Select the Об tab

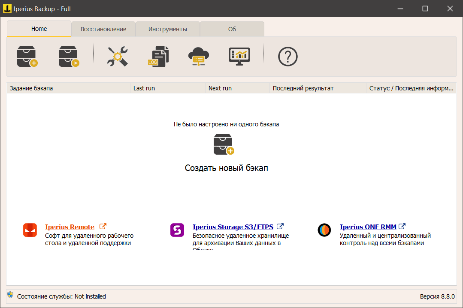coord(232,29)
